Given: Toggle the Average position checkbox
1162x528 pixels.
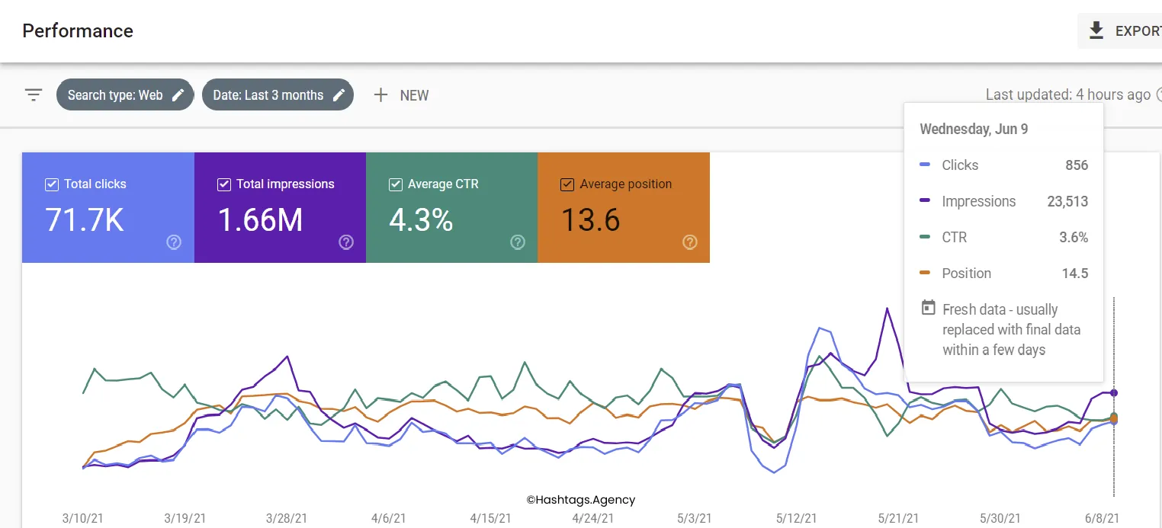Looking at the screenshot, I should (x=567, y=184).
